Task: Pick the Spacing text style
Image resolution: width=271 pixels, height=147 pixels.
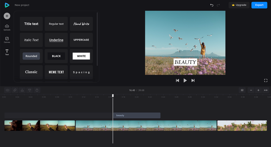Action: [81, 72]
